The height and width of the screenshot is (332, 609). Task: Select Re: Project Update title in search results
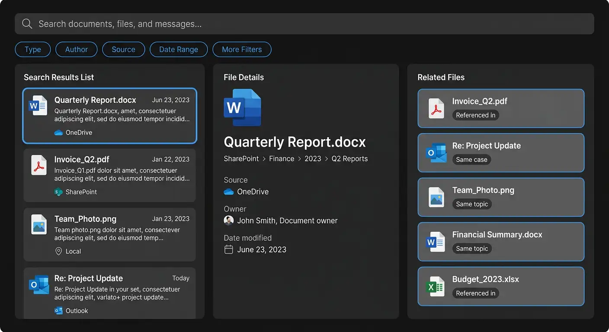click(89, 278)
